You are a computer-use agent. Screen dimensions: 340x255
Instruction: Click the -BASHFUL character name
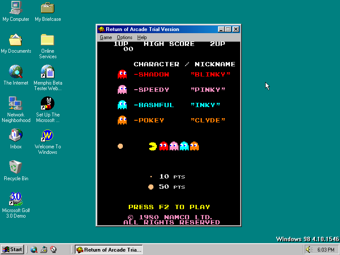tap(154, 105)
